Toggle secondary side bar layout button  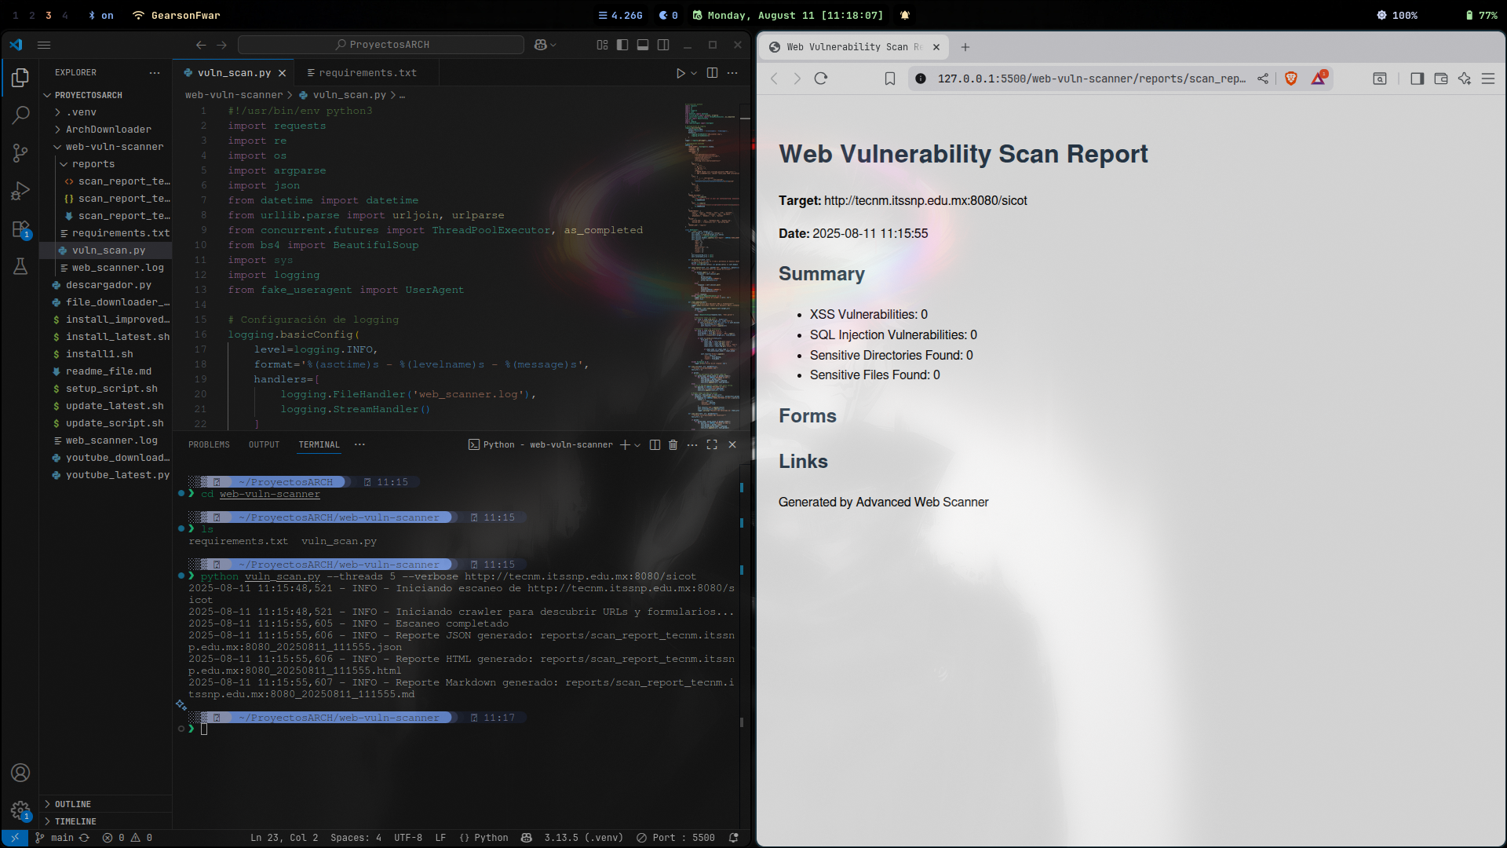click(x=663, y=45)
